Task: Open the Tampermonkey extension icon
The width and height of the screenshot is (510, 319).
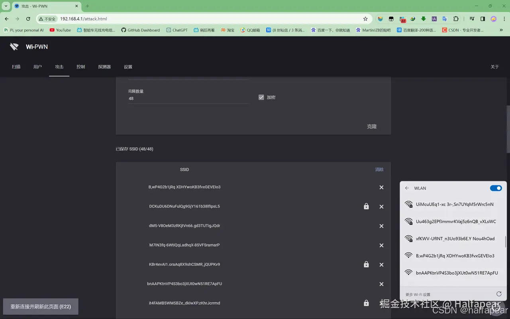Action: pyautogui.click(x=391, y=19)
